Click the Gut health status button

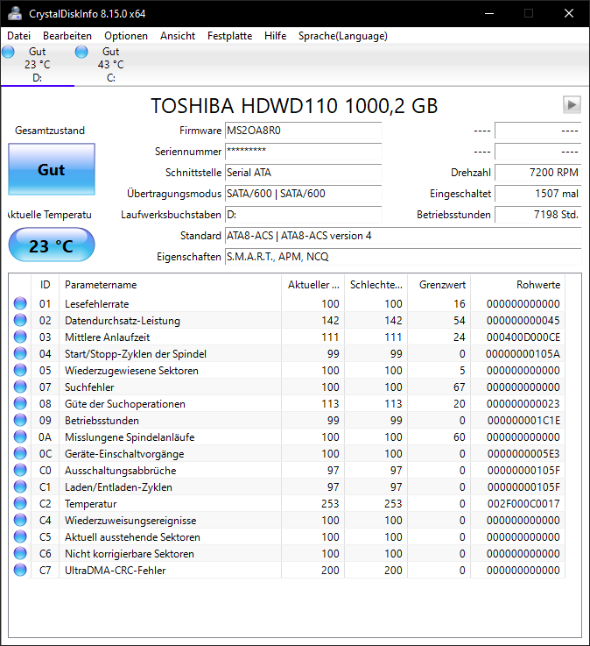(52, 169)
